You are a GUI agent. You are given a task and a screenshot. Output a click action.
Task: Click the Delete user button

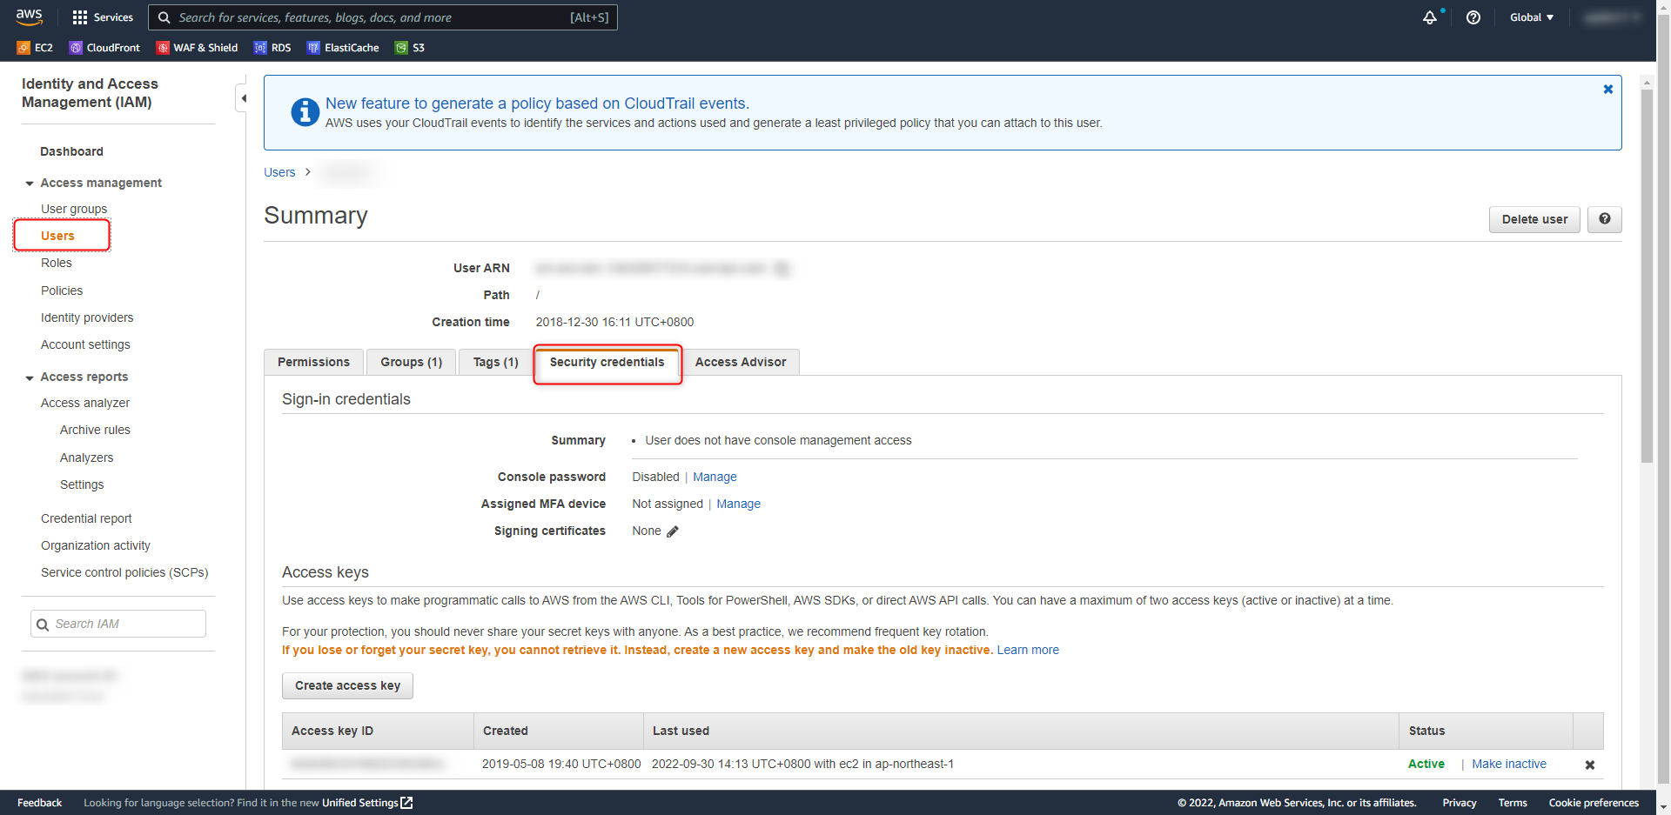[x=1534, y=219]
